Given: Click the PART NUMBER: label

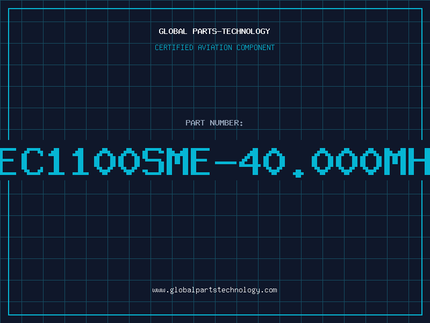Looking at the screenshot, I should coord(214,123).
